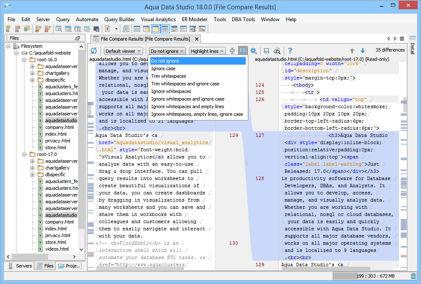Screen dimensions: 421x284
Task: Go to next difference with blue down arrow
Action: [362, 51]
